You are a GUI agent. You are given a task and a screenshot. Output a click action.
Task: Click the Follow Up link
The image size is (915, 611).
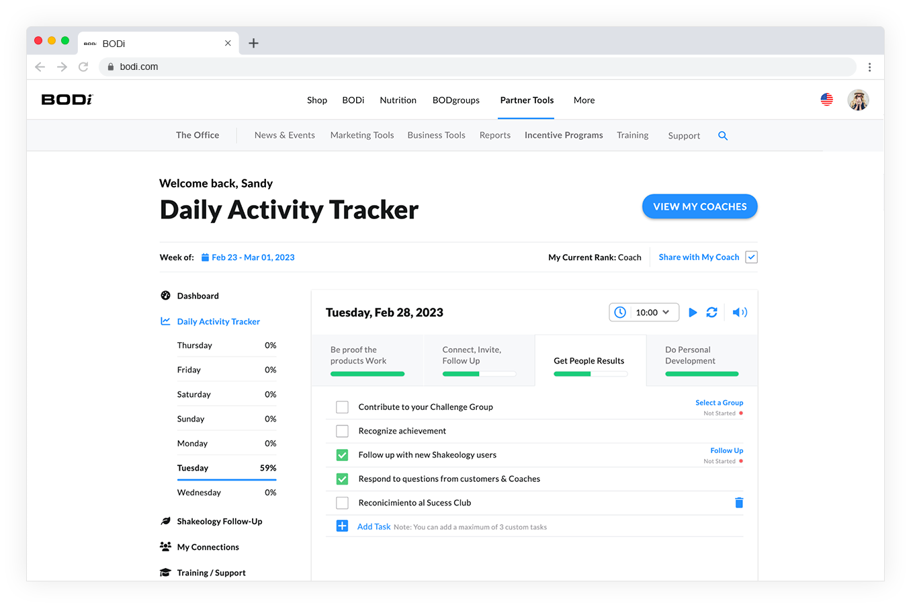pos(727,450)
